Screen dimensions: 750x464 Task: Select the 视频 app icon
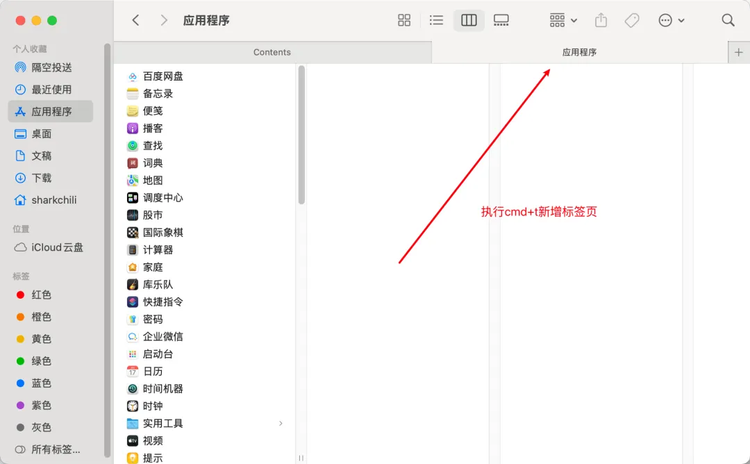coord(133,440)
